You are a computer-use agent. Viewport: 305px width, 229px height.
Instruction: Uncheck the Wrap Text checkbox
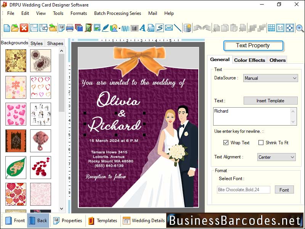[226, 142]
